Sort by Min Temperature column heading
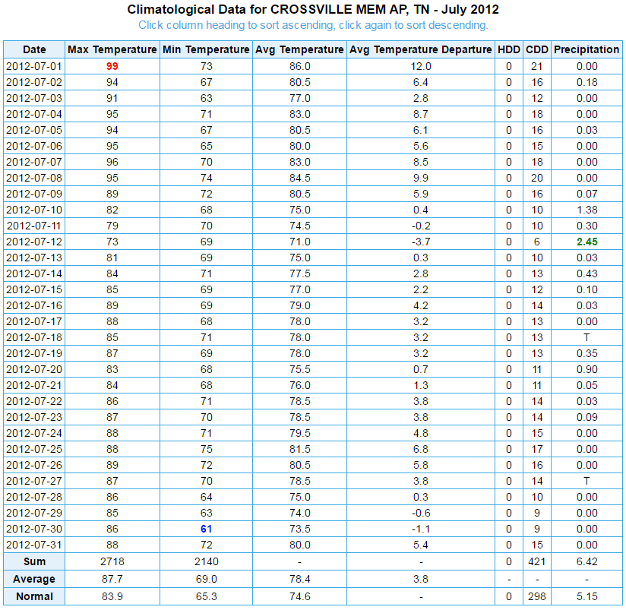The height and width of the screenshot is (610, 626). 206,49
